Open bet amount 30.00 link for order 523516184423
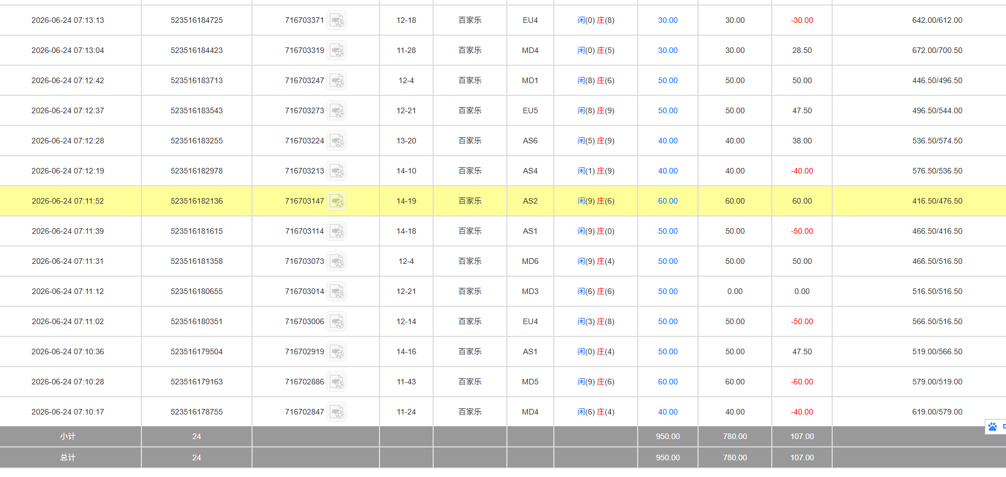The width and height of the screenshot is (1006, 477). pyautogui.click(x=667, y=50)
